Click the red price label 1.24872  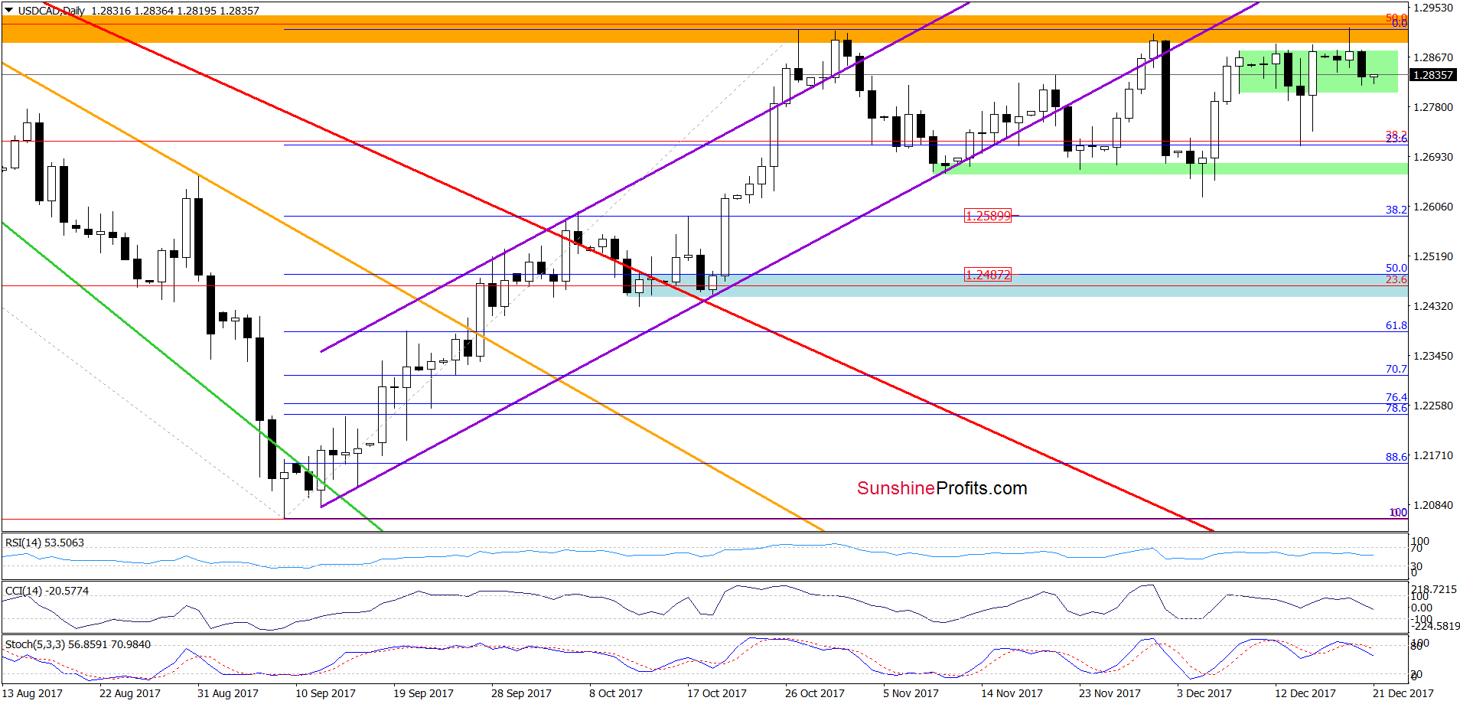coord(987,275)
